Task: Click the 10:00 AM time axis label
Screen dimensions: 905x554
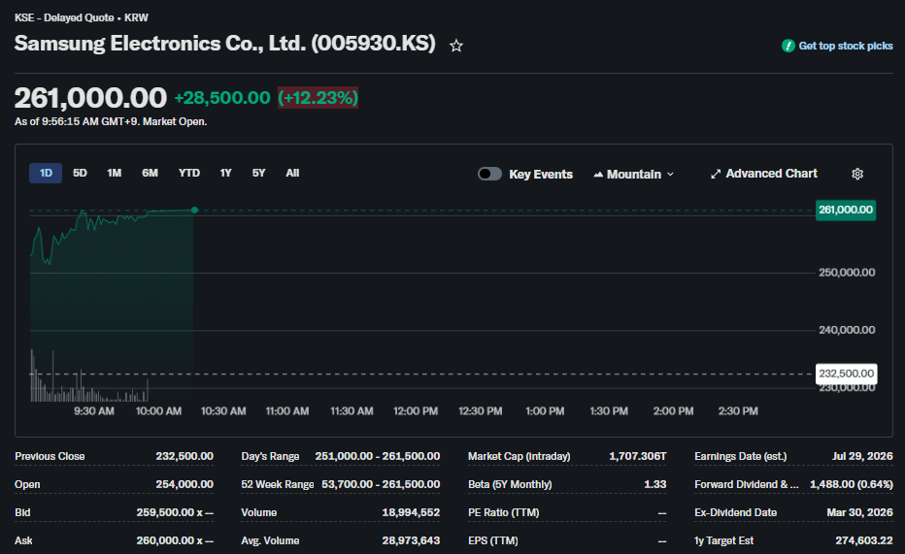Action: 158,411
